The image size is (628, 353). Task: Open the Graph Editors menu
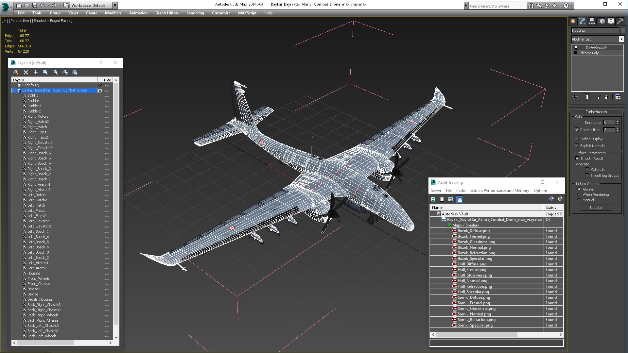click(167, 13)
